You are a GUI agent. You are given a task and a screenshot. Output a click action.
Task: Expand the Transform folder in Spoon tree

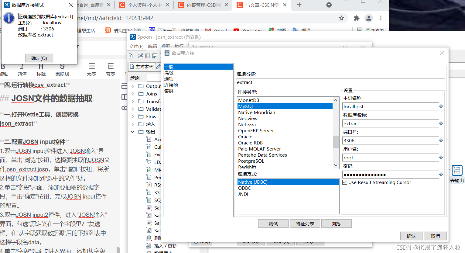(133, 101)
